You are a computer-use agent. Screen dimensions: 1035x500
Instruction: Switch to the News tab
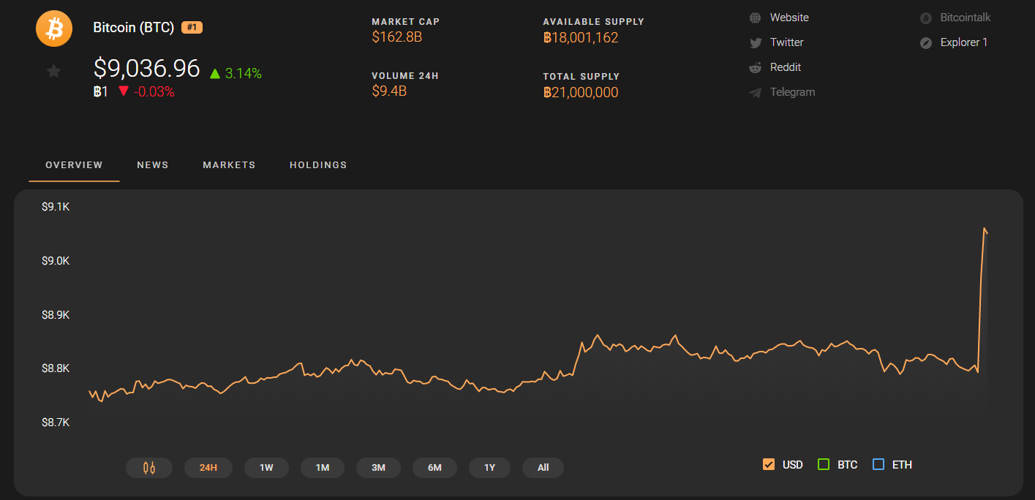(x=153, y=165)
